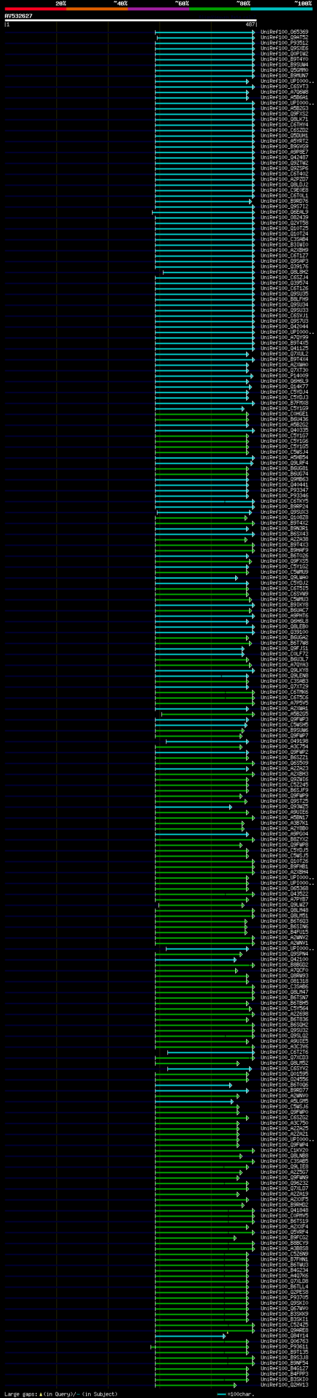Click the cyan alignment bar for Q9AT52
Image resolution: width=317 pixels, height=1398 pixels.
[x=206, y=38]
